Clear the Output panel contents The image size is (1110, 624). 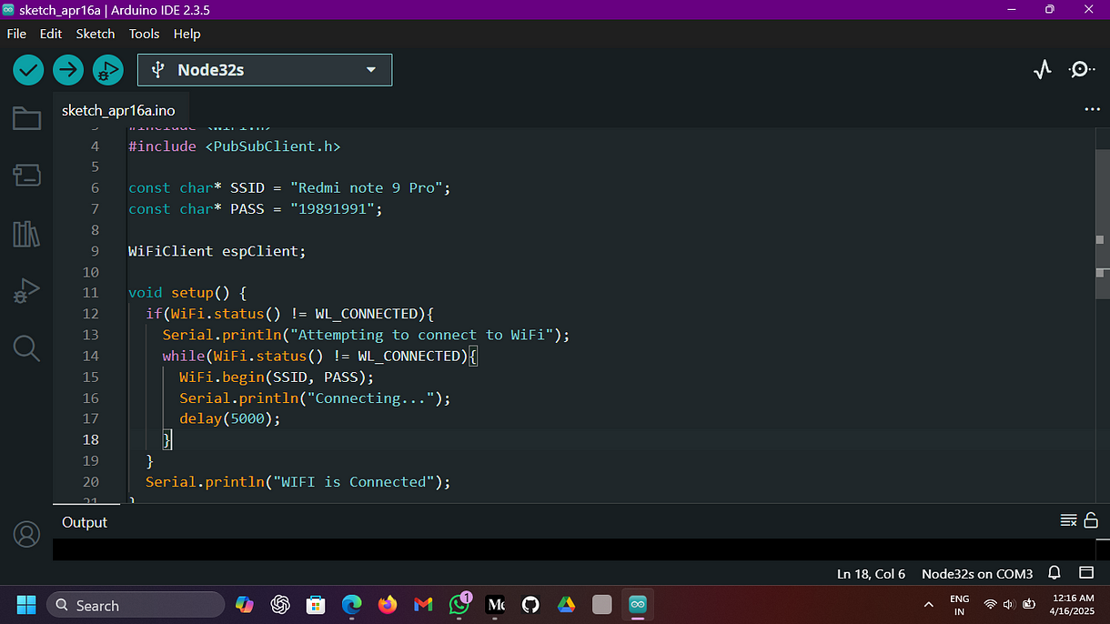(x=1069, y=520)
